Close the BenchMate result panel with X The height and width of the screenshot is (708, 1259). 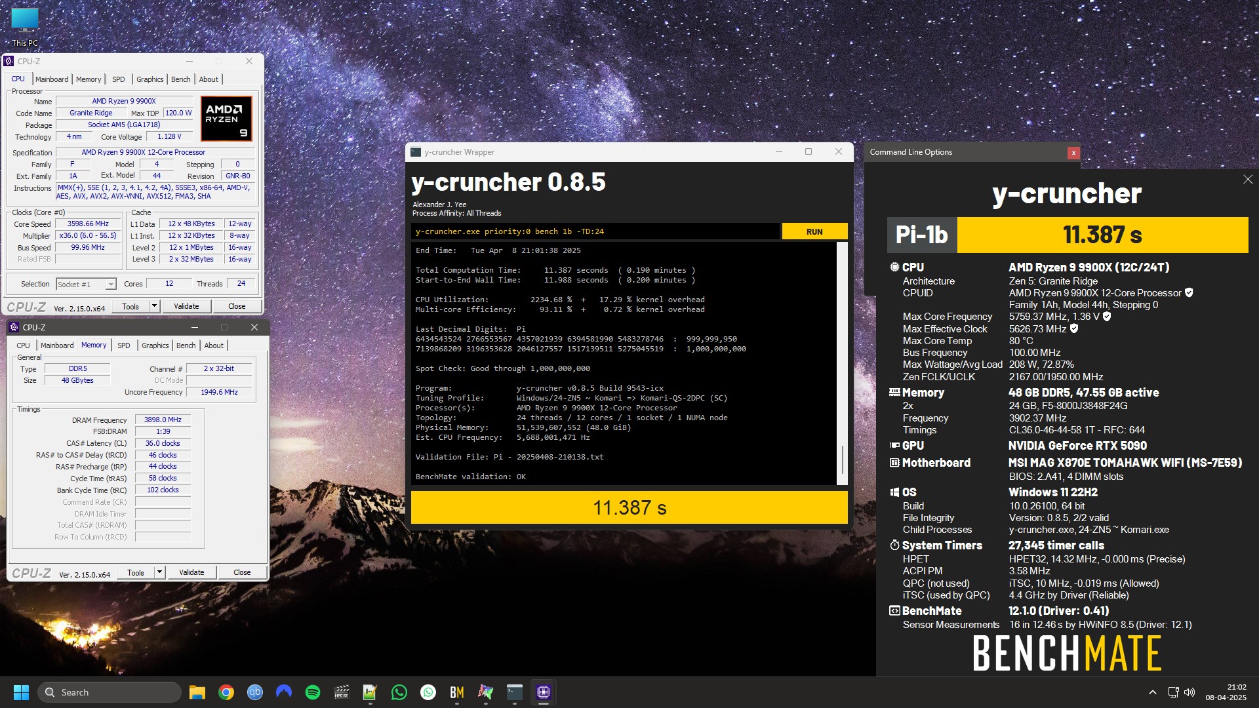(1248, 180)
